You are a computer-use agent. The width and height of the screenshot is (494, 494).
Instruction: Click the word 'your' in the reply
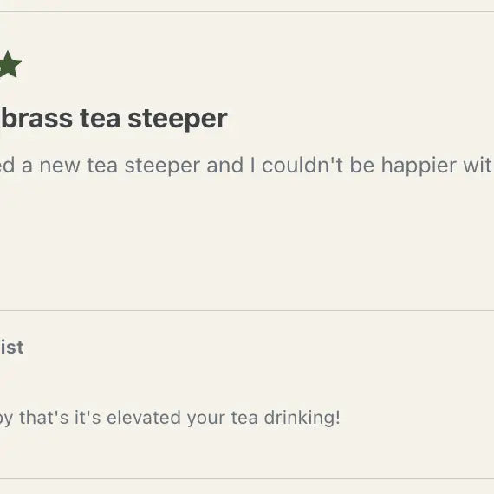point(206,419)
